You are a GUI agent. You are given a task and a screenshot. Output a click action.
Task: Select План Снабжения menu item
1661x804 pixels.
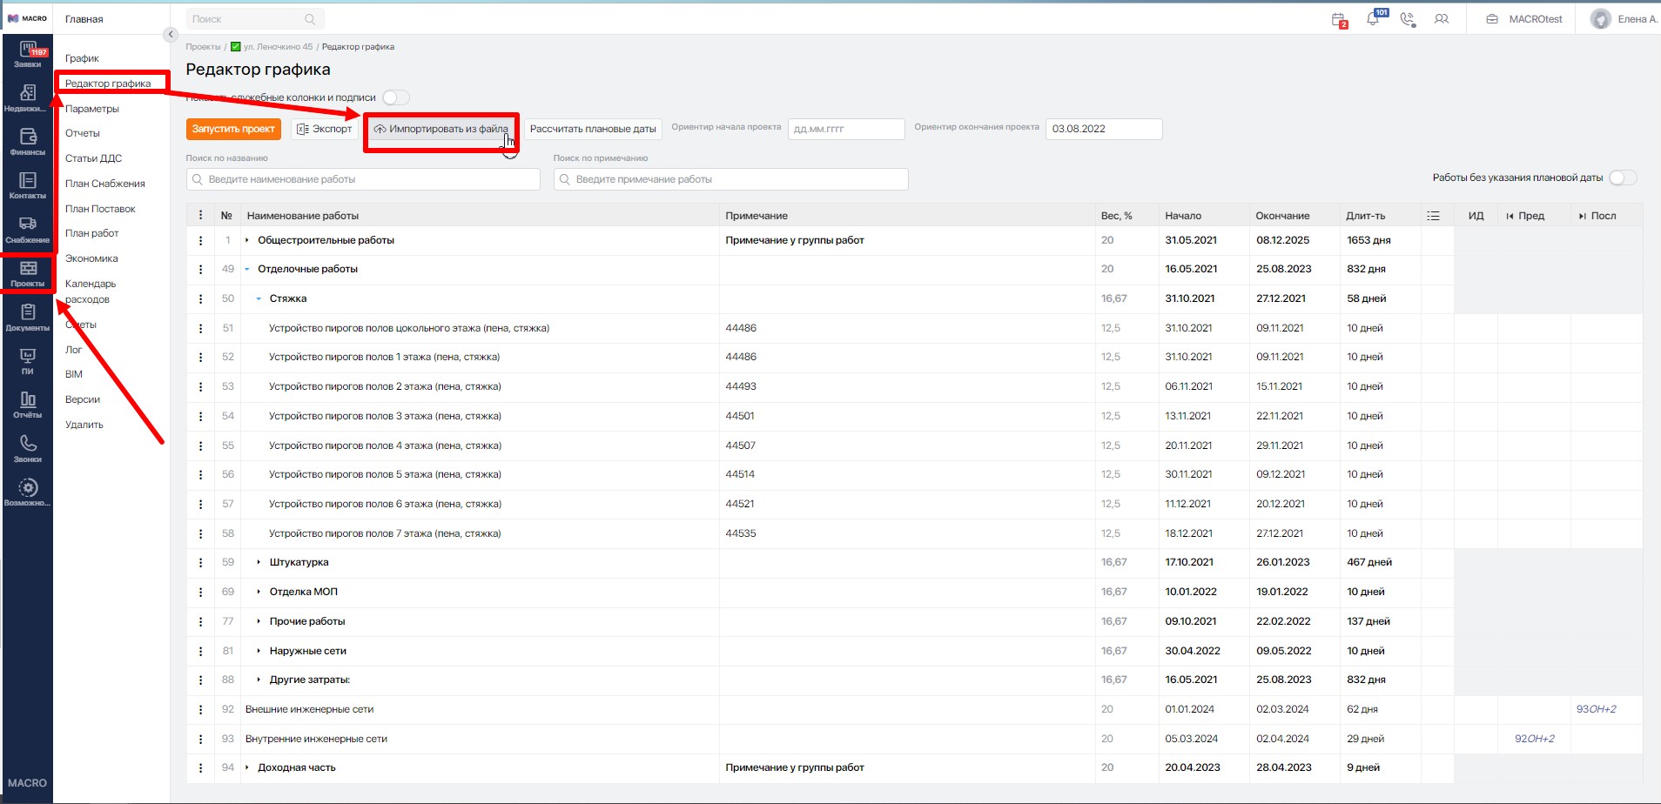pos(104,184)
